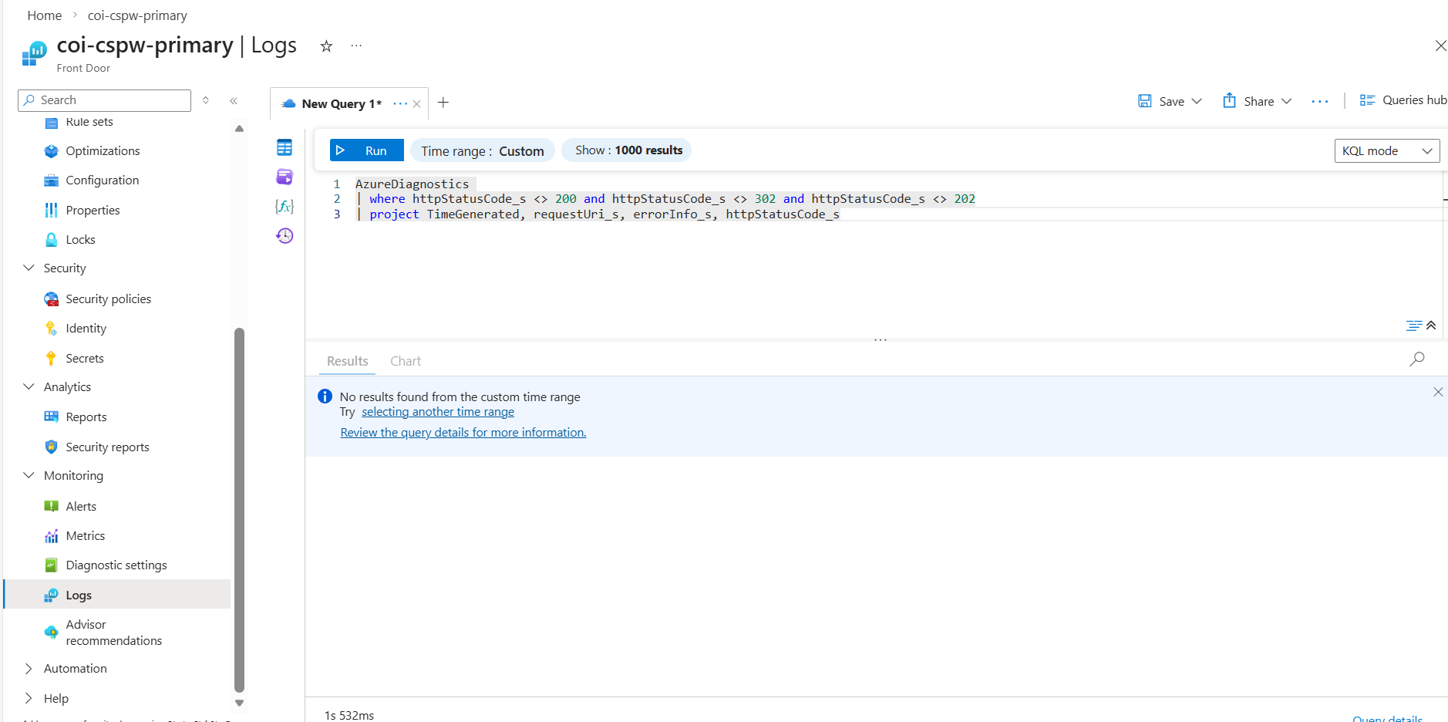1448x722 pixels.
Task: Expand the Save dropdown arrow
Action: pos(1197,101)
